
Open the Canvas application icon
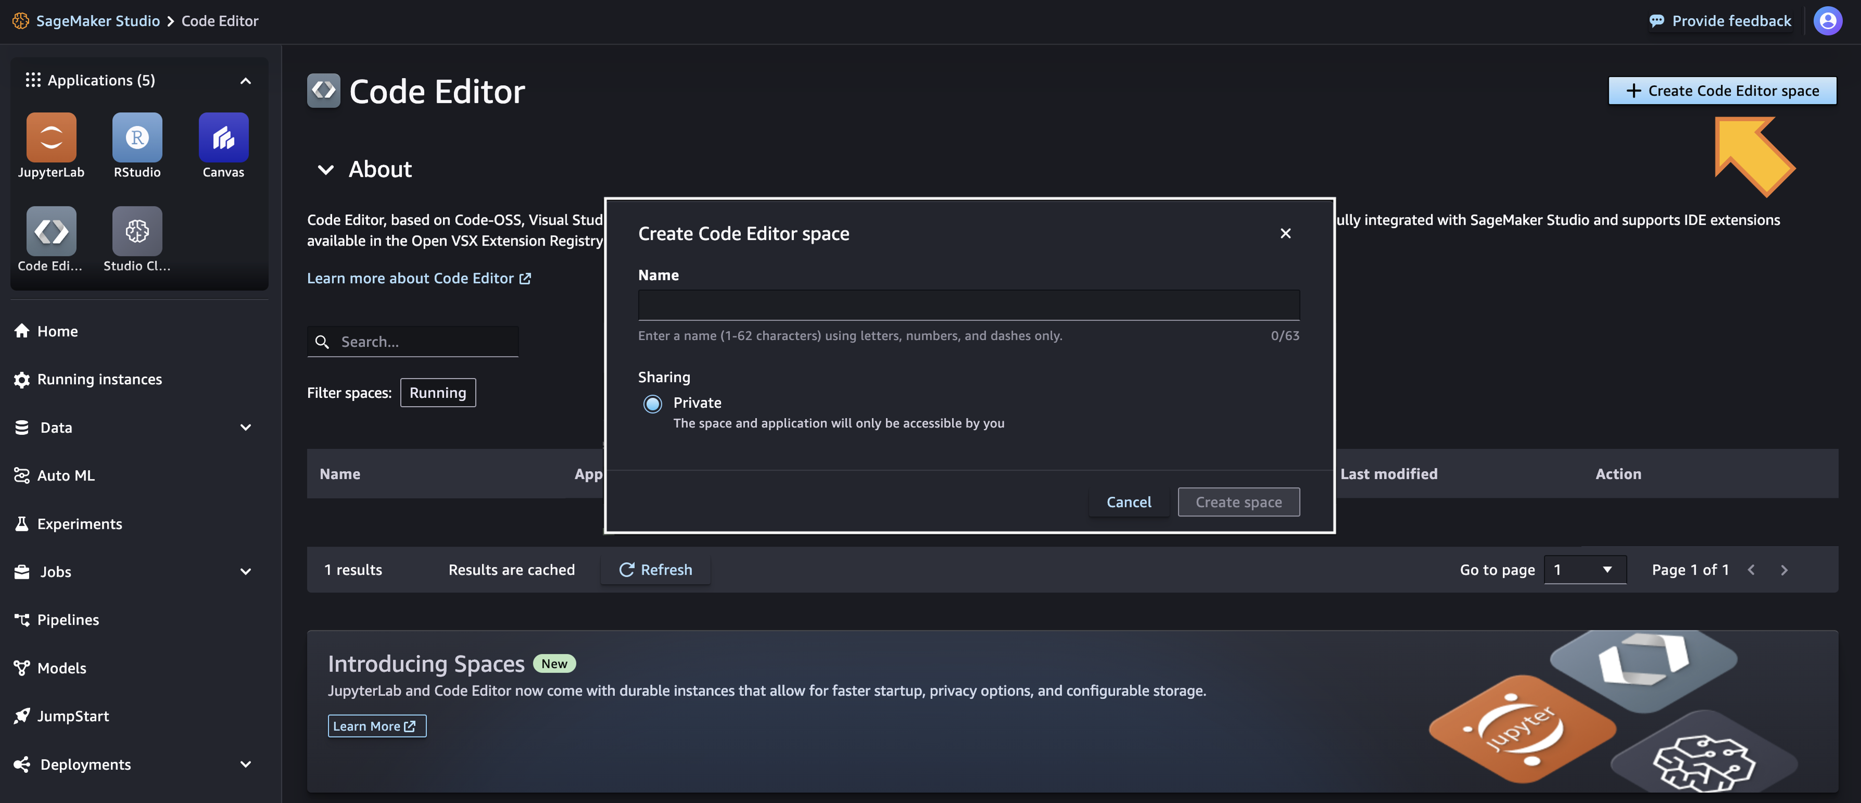tap(223, 137)
